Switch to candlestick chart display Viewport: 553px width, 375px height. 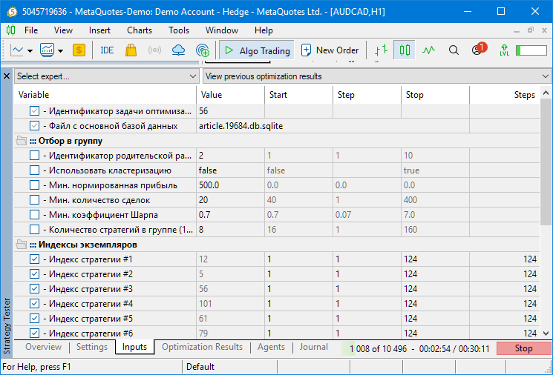click(405, 50)
